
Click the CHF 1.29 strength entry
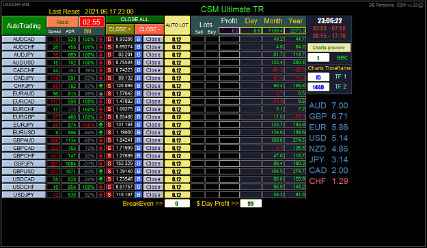329,181
